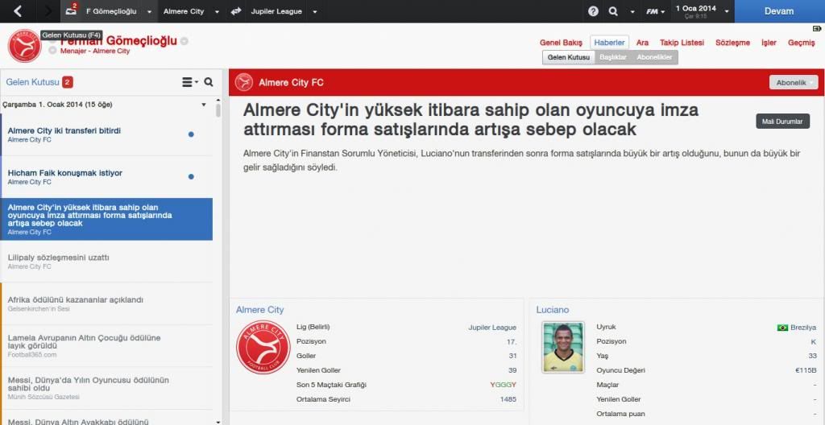
Task: Click the inbox list scrollbar handle
Action: pos(218,110)
